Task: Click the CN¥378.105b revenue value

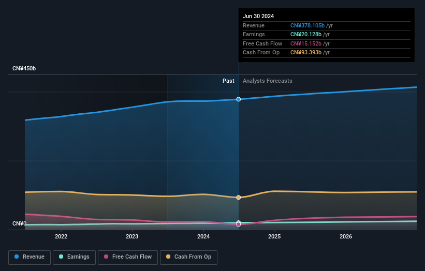Action: pos(307,25)
